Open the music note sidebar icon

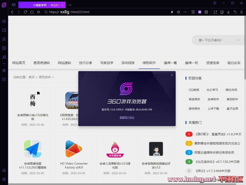[4, 57]
